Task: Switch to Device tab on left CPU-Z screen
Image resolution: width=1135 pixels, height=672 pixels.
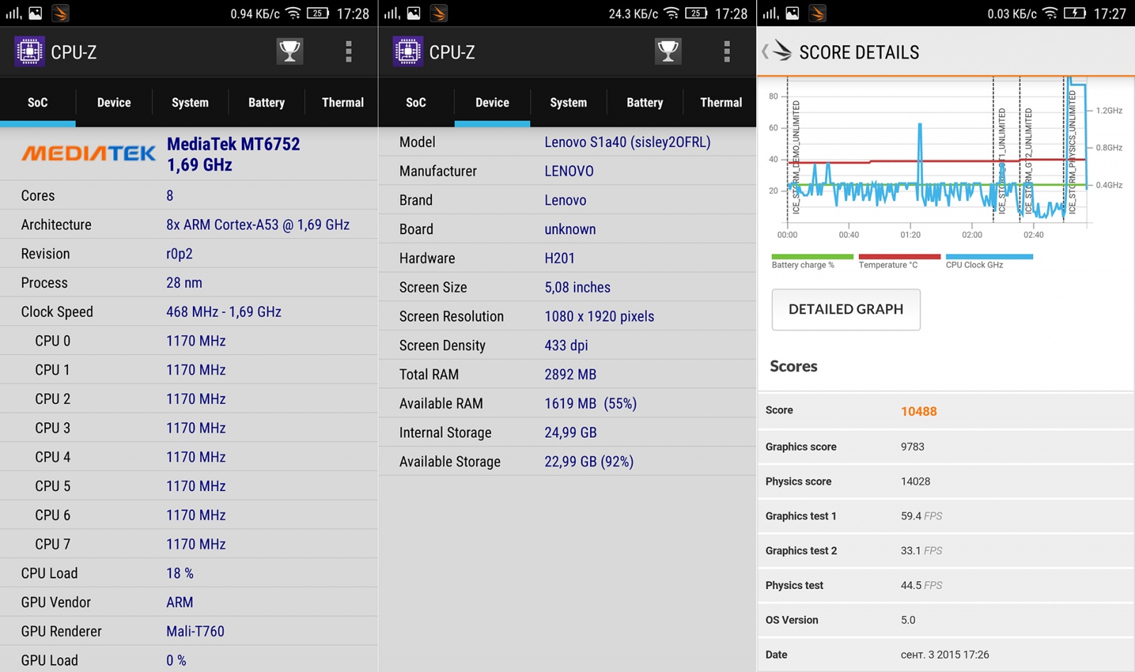Action: click(x=113, y=102)
